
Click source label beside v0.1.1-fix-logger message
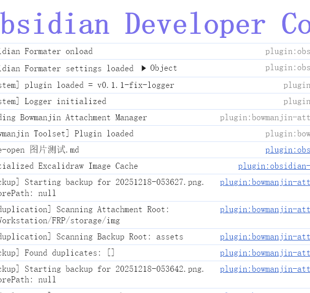[x=296, y=85]
